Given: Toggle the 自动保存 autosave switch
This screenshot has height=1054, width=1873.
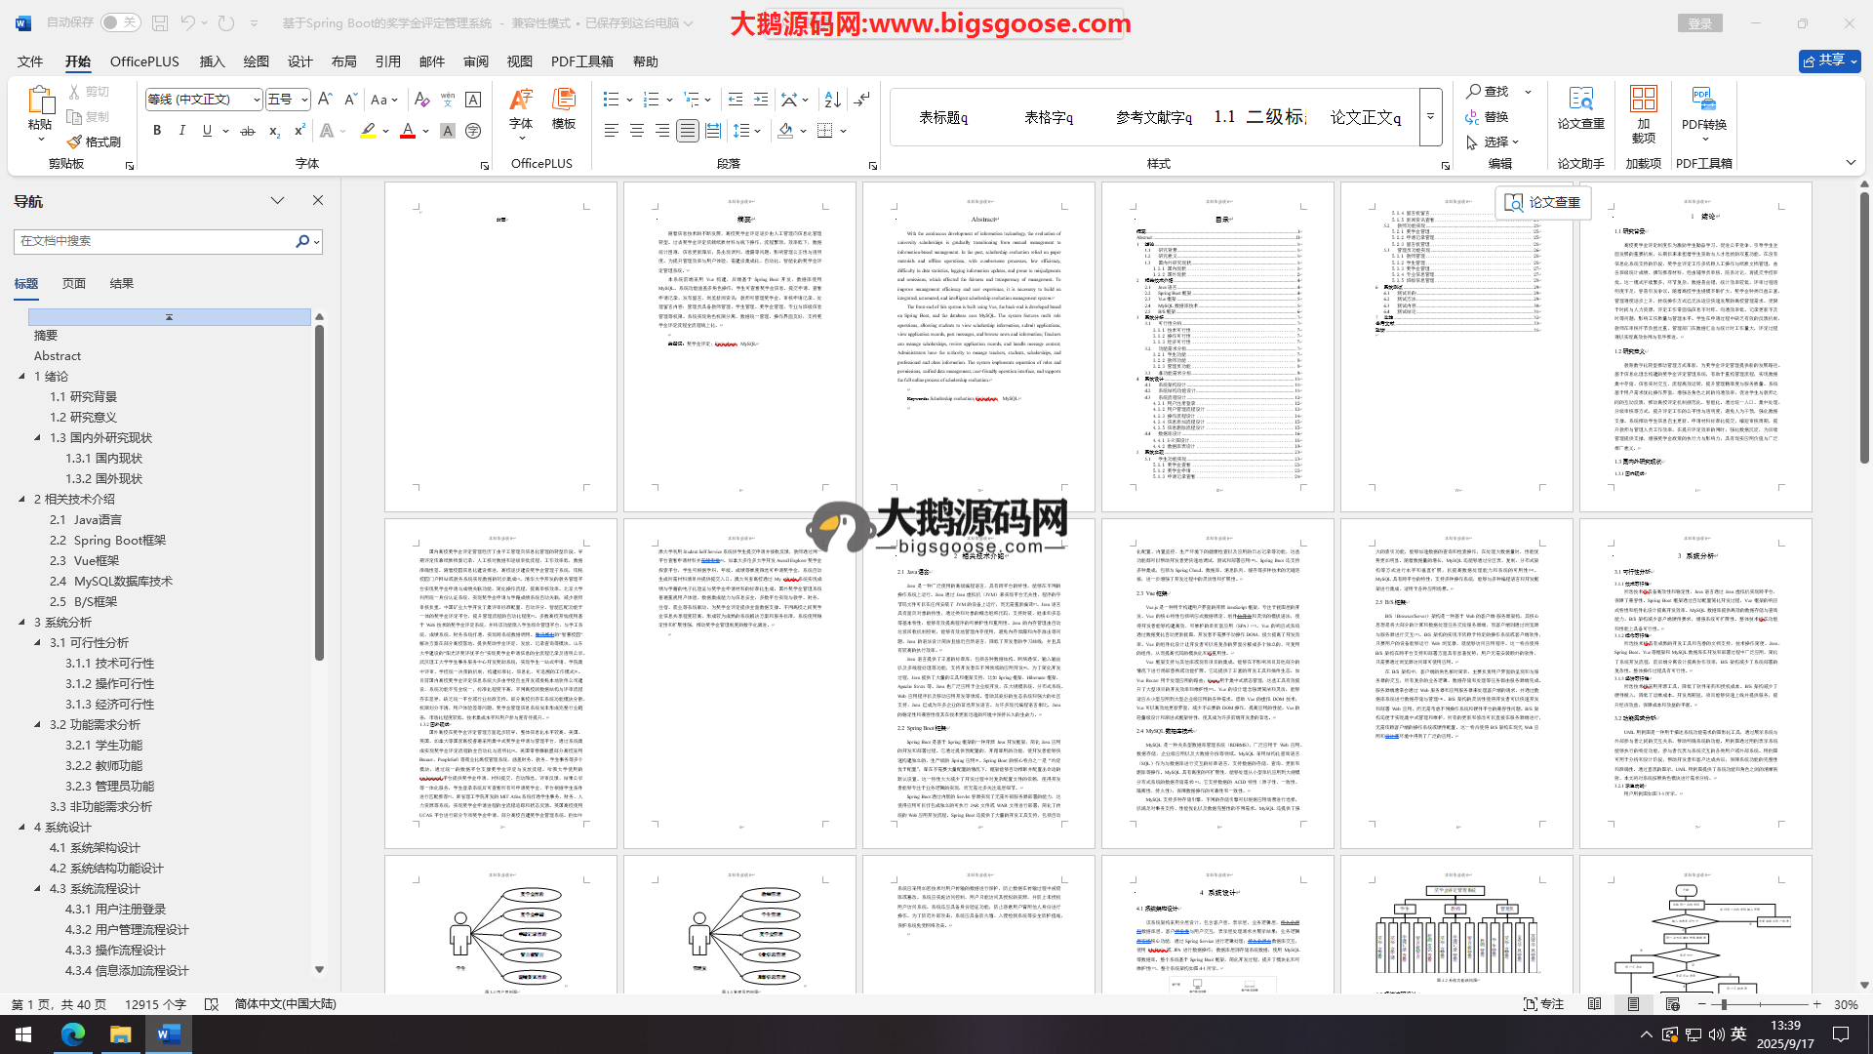Looking at the screenshot, I should pos(120,22).
